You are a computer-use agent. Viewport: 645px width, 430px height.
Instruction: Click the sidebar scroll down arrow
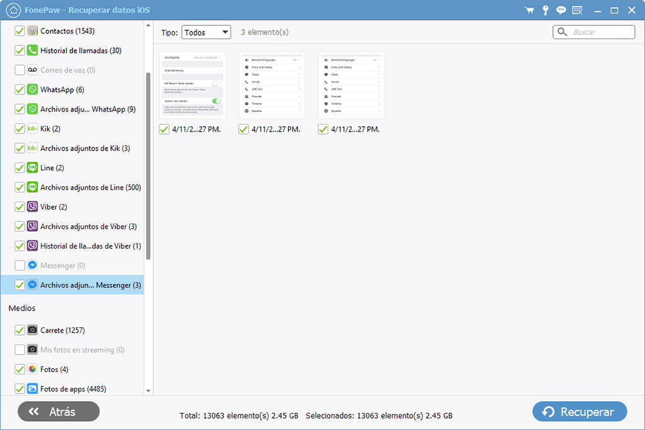[x=148, y=390]
